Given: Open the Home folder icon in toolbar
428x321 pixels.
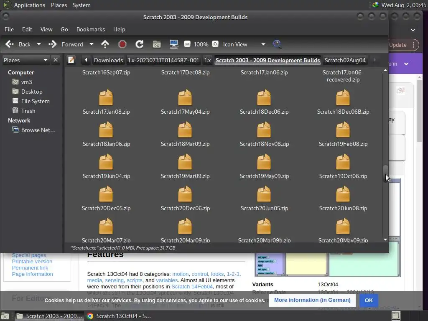Looking at the screenshot, I should point(157,44).
